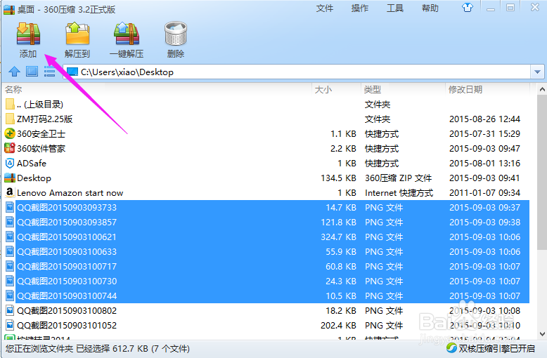The image size is (547, 358).
Task: Click the '360压缩 ZIP 文件' type cell
Action: [398, 178]
